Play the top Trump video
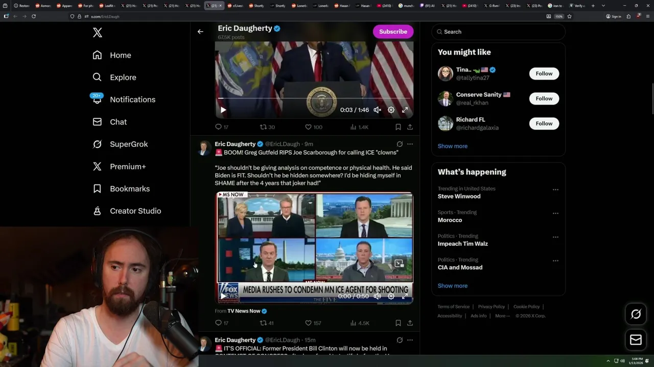The width and height of the screenshot is (654, 367). pos(223,110)
